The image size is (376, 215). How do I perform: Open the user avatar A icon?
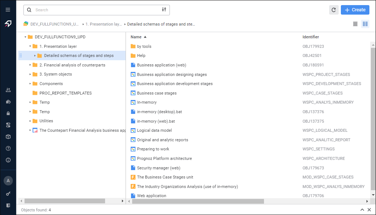pyautogui.click(x=8, y=180)
